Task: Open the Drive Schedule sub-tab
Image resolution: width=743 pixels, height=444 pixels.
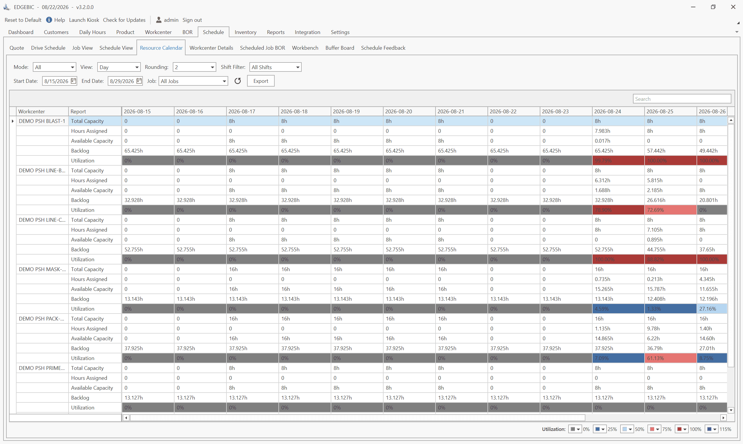Action: pyautogui.click(x=48, y=48)
